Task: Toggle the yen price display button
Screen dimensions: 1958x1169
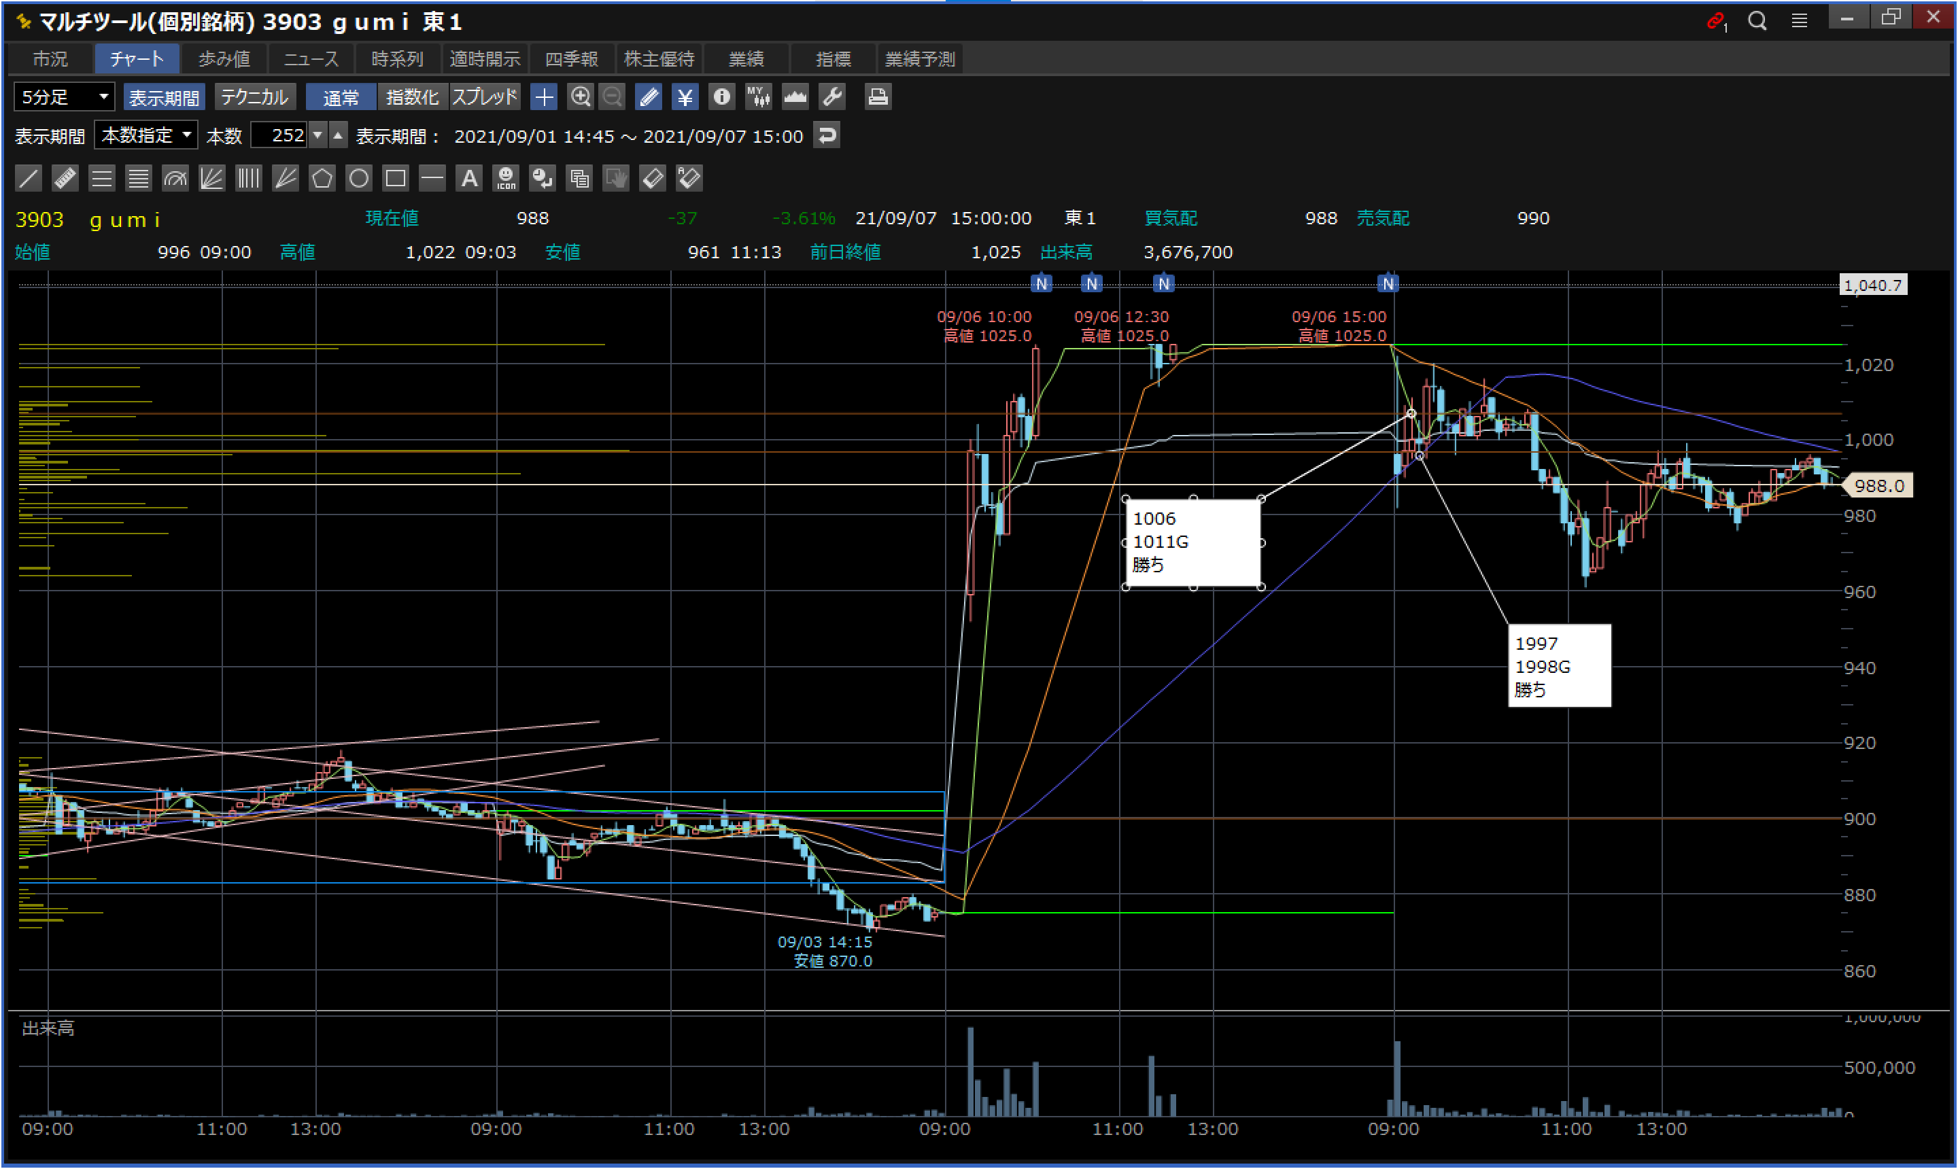Action: [x=685, y=97]
